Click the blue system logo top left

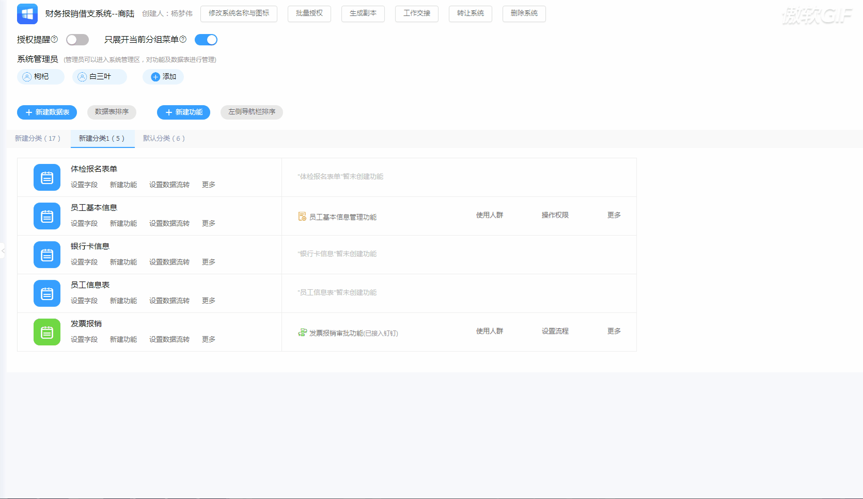[27, 14]
